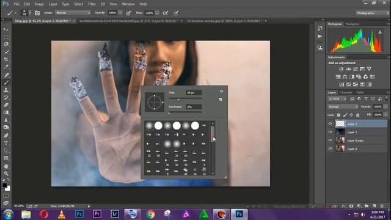Click the Curves adjustment icon
The height and width of the screenshot is (220, 391).
click(x=356, y=69)
